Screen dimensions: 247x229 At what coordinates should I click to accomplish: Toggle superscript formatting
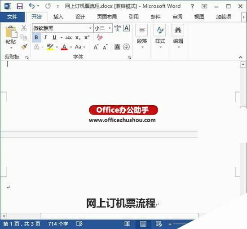87,37
